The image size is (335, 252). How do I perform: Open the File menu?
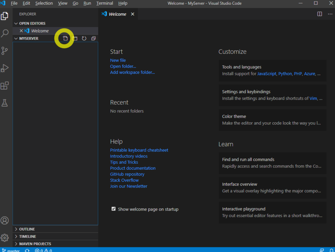pyautogui.click(x=14, y=3)
